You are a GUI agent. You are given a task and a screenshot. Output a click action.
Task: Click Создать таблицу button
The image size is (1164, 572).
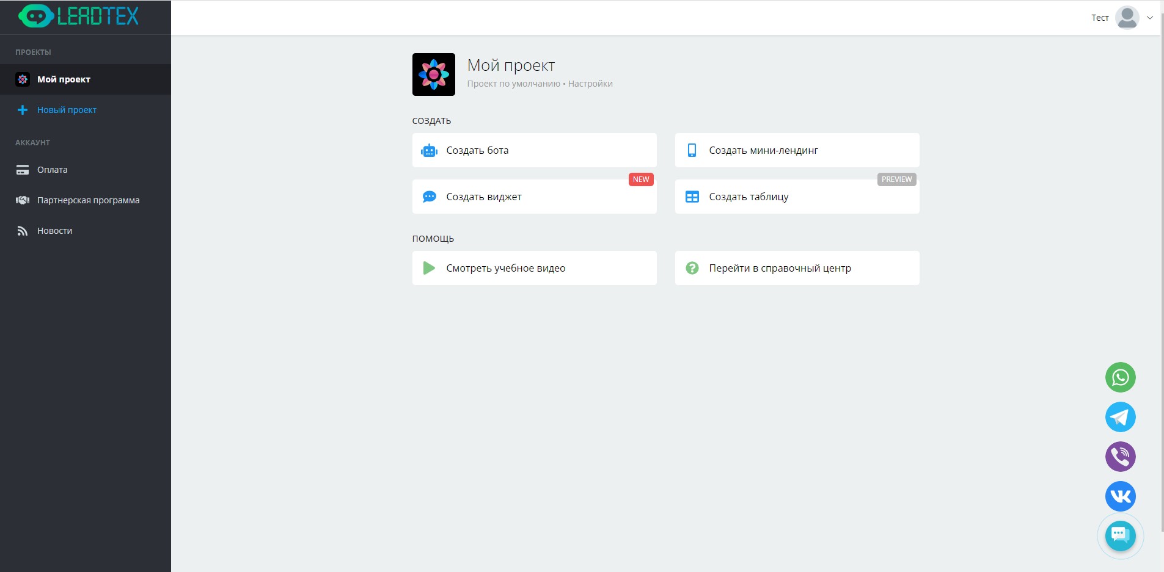796,197
